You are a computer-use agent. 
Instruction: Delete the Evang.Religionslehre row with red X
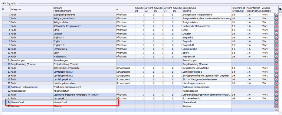pos(276,15)
